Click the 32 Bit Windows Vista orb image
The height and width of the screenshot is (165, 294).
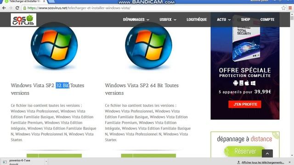(54, 45)
